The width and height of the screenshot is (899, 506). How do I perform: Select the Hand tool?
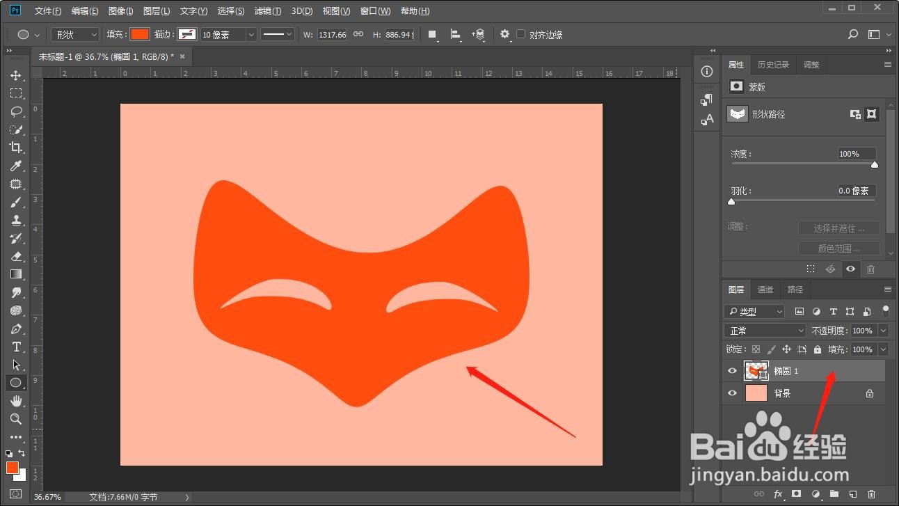(15, 401)
